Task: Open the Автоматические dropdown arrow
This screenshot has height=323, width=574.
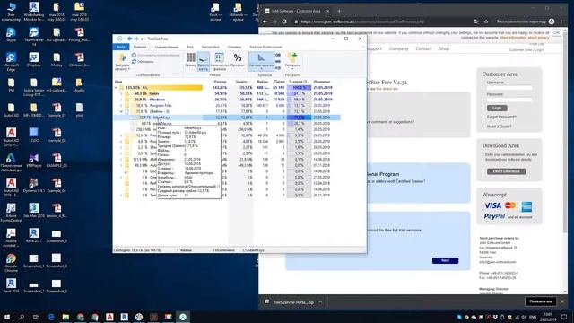Action: (261, 69)
